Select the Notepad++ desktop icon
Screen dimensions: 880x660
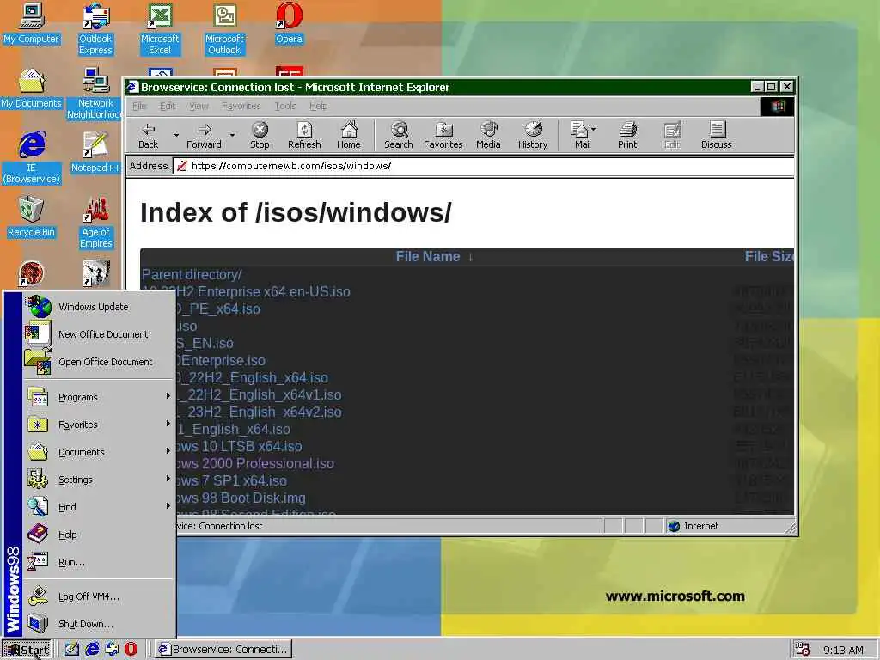96,153
